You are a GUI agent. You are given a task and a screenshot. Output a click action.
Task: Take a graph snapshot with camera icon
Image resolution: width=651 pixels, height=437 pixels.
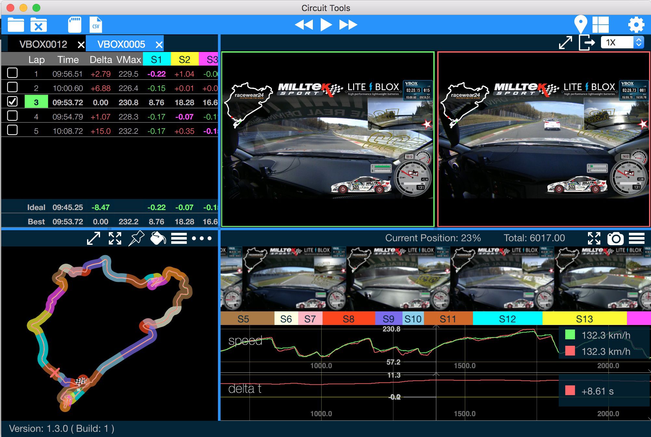coord(615,239)
